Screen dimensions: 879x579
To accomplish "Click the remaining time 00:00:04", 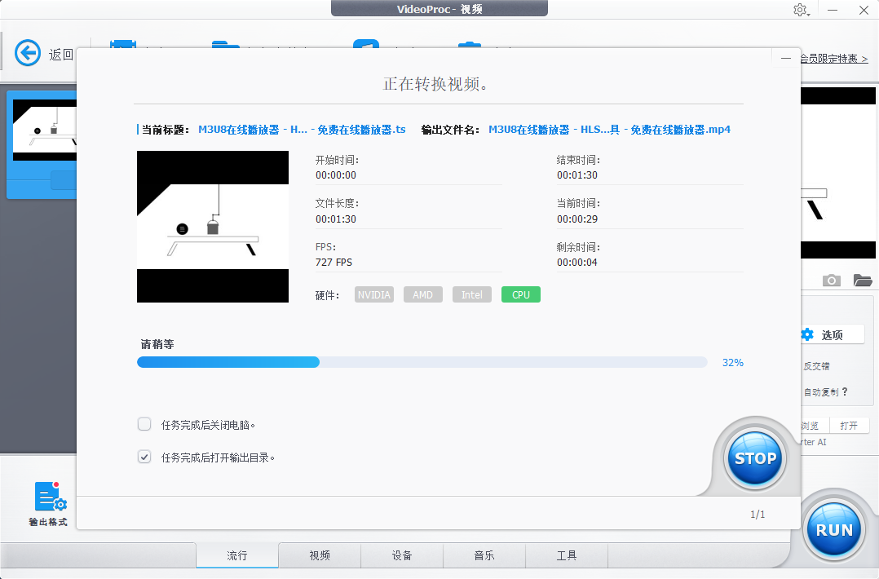I will (x=576, y=263).
